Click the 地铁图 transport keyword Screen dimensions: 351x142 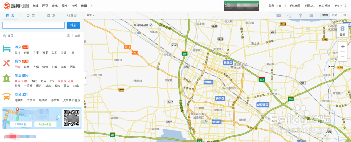[19, 100]
